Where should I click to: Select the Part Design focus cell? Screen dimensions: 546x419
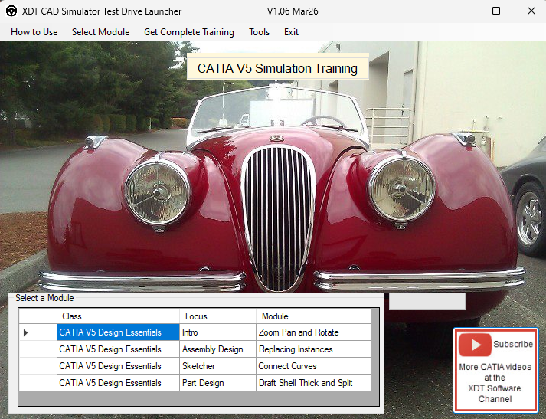(x=217, y=383)
